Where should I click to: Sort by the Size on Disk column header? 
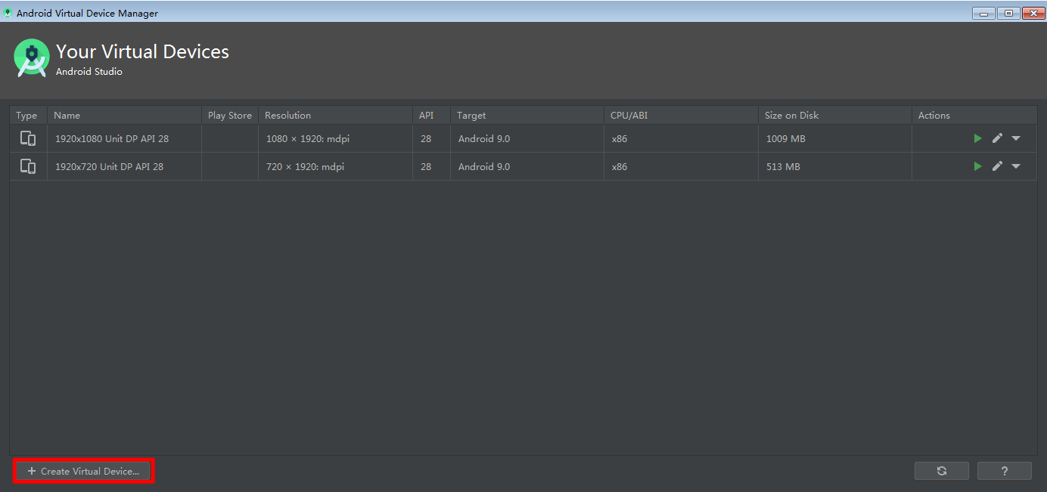[835, 116]
